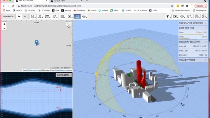Open the sky dome globe menu
The height and width of the screenshot is (118, 210).
[x=182, y=16]
